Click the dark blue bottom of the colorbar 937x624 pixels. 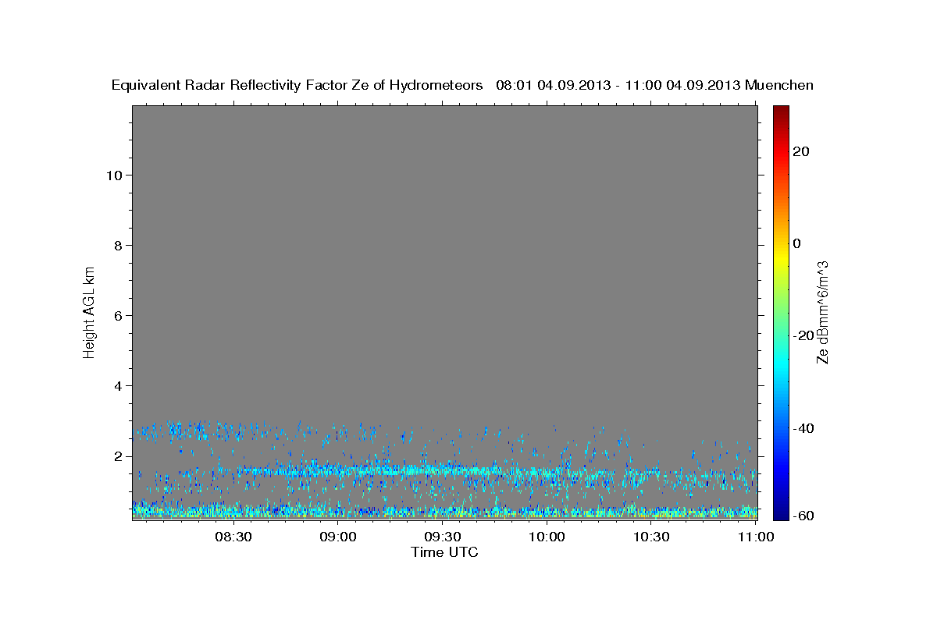point(781,512)
